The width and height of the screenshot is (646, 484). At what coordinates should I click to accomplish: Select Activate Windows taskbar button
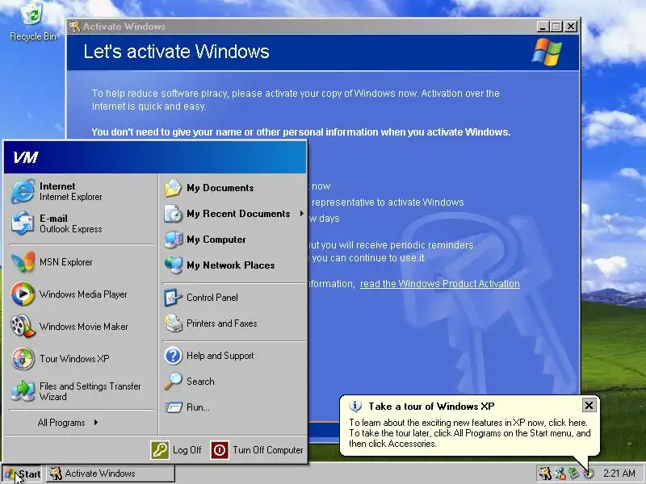pyautogui.click(x=111, y=474)
